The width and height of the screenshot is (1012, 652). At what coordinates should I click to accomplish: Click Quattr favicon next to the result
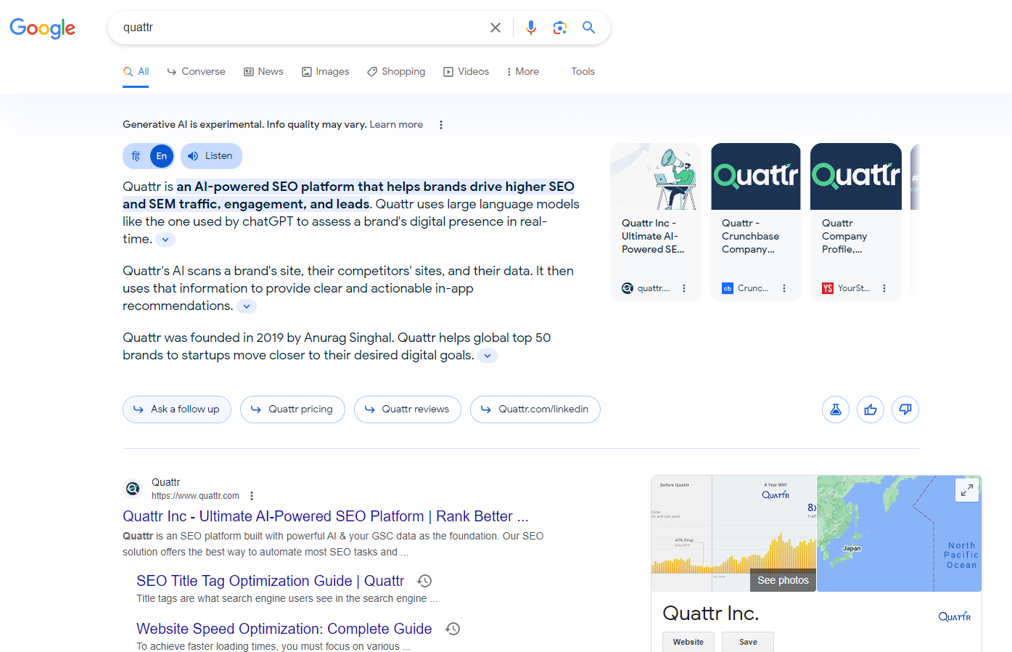click(x=133, y=489)
